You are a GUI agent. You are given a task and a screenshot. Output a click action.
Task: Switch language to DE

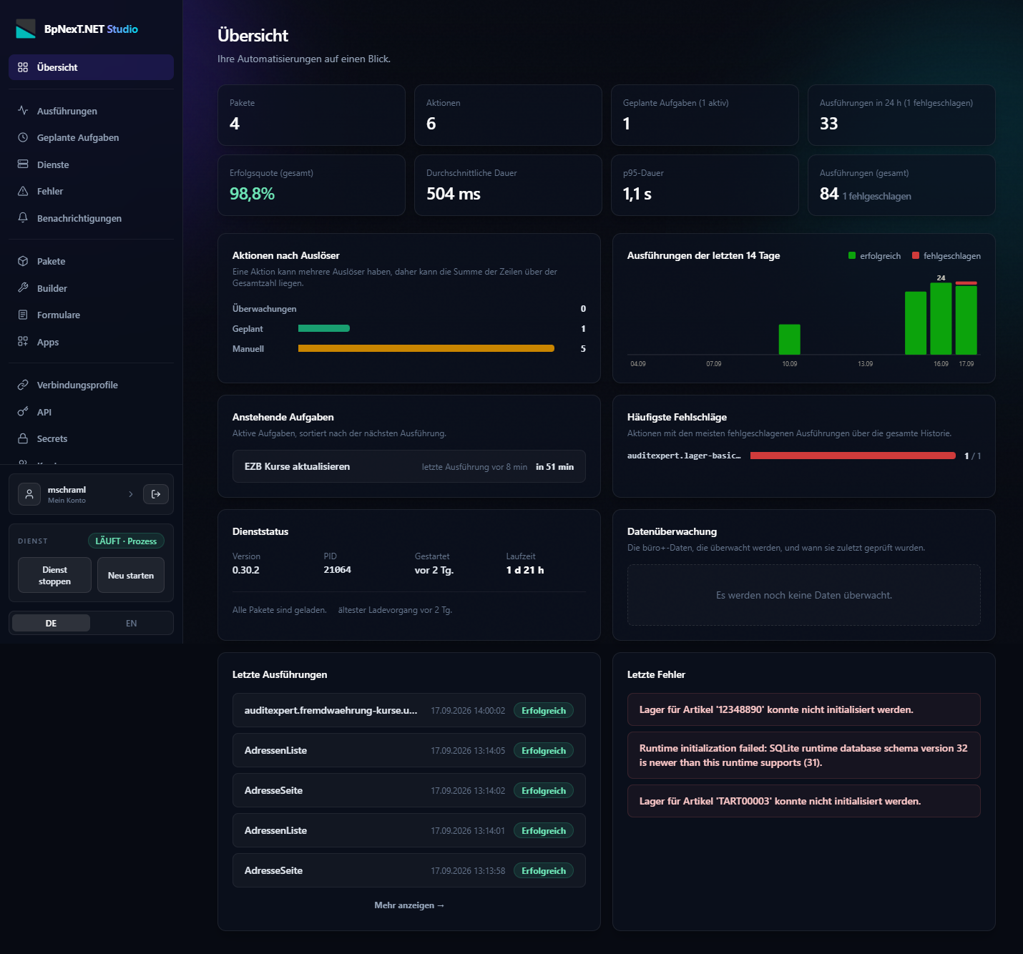pos(52,623)
